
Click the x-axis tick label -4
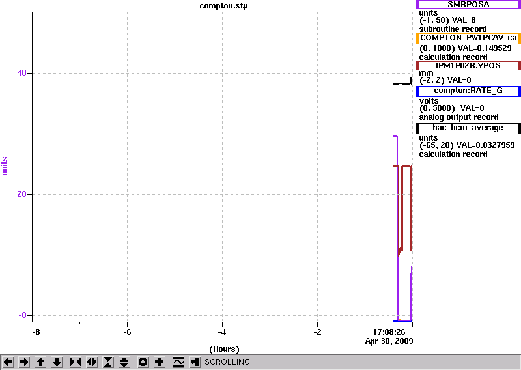click(x=222, y=332)
